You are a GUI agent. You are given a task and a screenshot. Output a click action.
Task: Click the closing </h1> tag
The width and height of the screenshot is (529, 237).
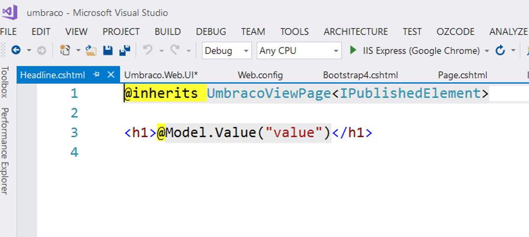[x=352, y=133]
